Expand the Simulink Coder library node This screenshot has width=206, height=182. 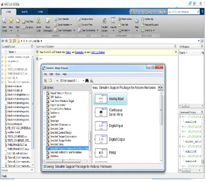pos(45,128)
